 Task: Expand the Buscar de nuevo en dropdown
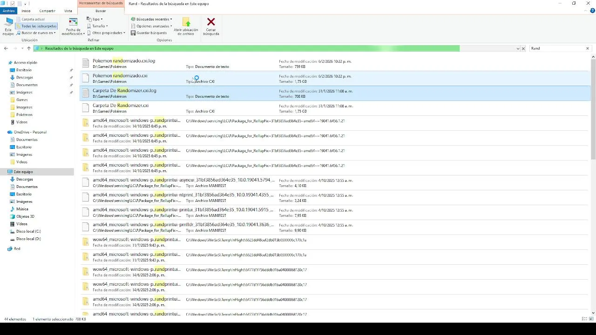click(x=36, y=33)
